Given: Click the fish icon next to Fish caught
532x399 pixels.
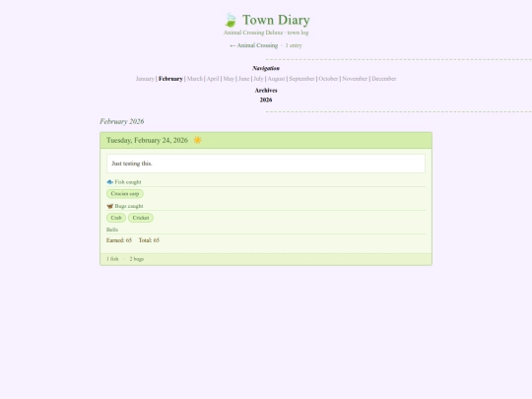Looking at the screenshot, I should [110, 182].
